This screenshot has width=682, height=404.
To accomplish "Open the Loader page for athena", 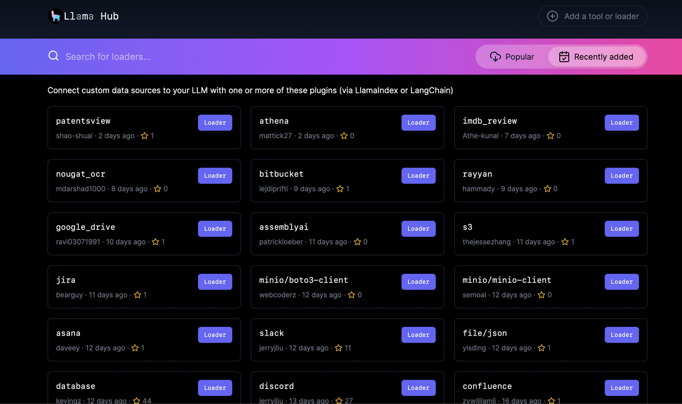I will point(418,122).
